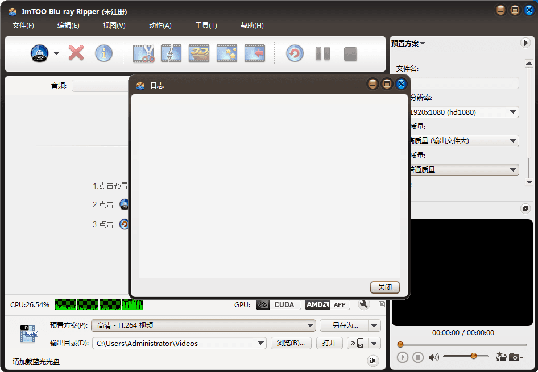
Task: Open the 1920x1080 (hd1080) resolution dropdown
Action: pos(464,112)
